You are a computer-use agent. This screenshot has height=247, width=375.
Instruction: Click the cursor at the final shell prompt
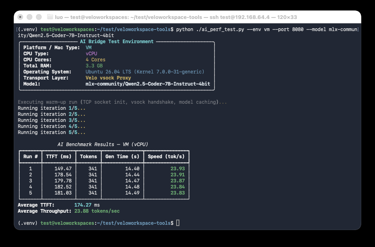(x=178, y=223)
